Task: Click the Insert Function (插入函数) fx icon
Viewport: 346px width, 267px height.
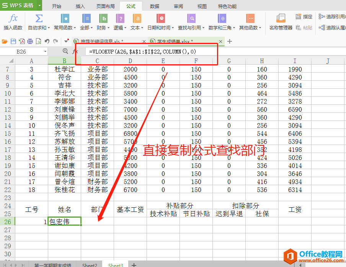Action: click(x=13, y=18)
